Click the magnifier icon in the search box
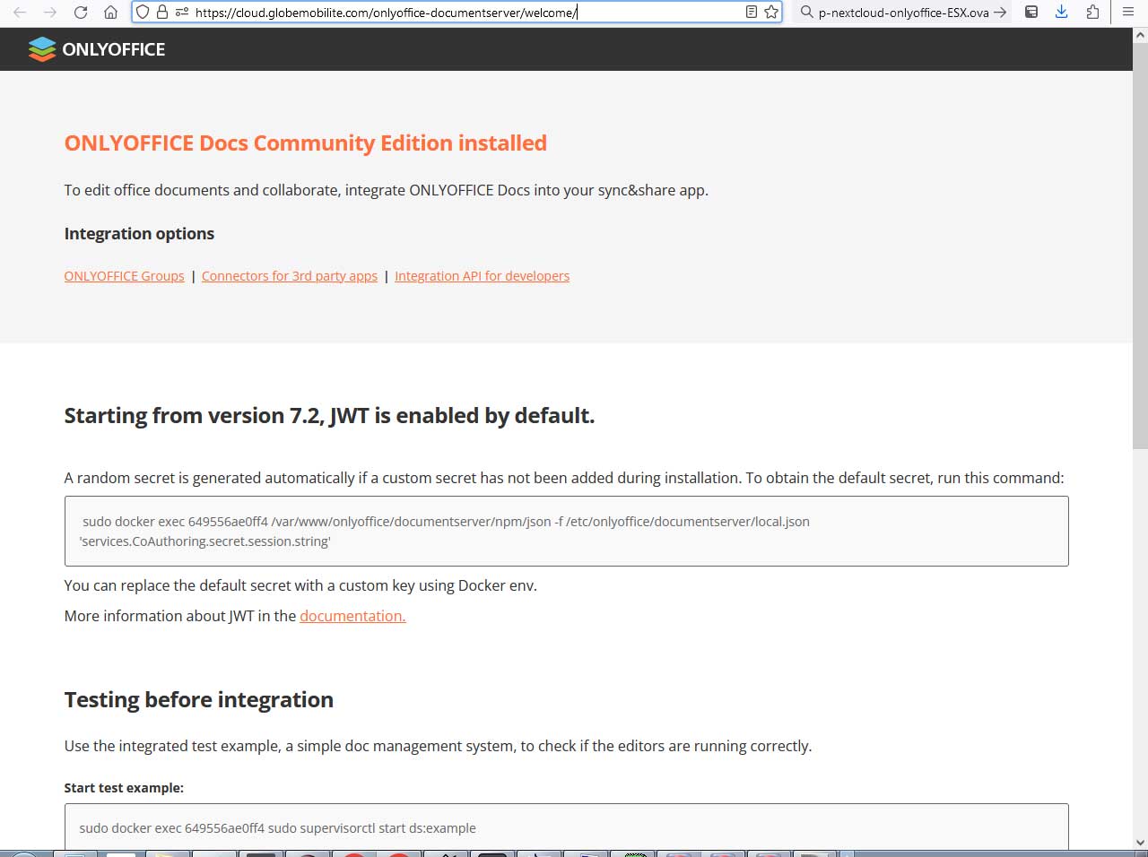Image resolution: width=1148 pixels, height=857 pixels. coord(806,13)
